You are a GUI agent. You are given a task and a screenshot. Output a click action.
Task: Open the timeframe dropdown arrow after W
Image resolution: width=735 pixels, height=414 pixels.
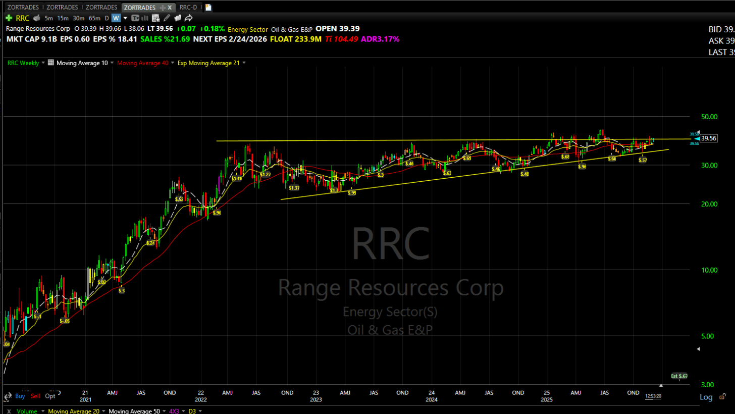click(125, 18)
